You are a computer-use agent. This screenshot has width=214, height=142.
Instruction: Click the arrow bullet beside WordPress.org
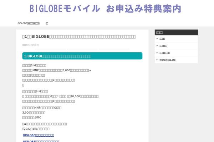[x=157, y=60]
